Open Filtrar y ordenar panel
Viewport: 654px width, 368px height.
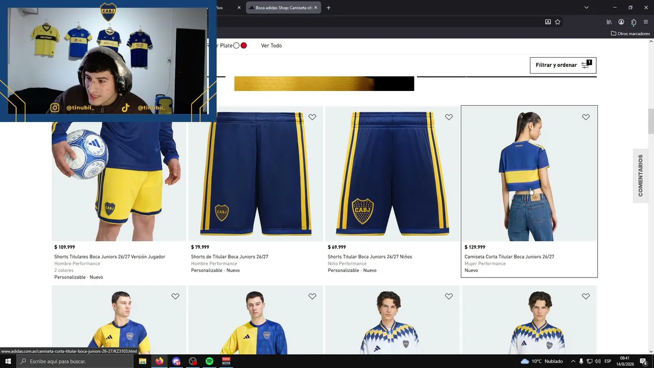[563, 65]
